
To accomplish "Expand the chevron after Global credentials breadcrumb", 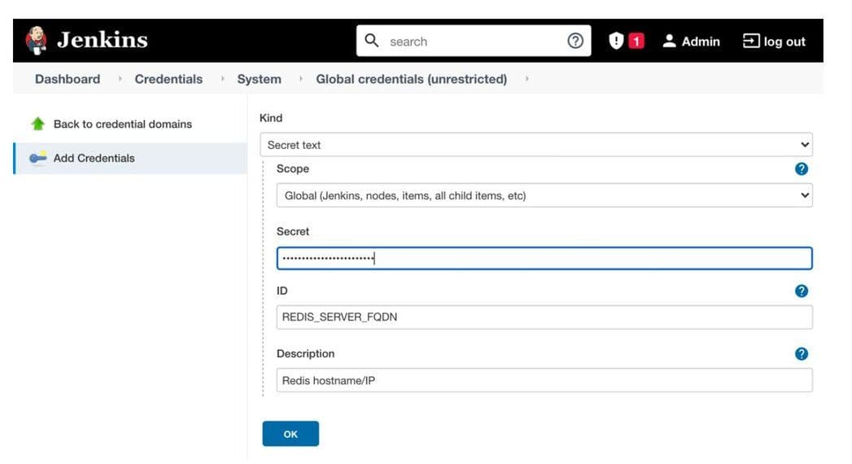I will coord(527,80).
